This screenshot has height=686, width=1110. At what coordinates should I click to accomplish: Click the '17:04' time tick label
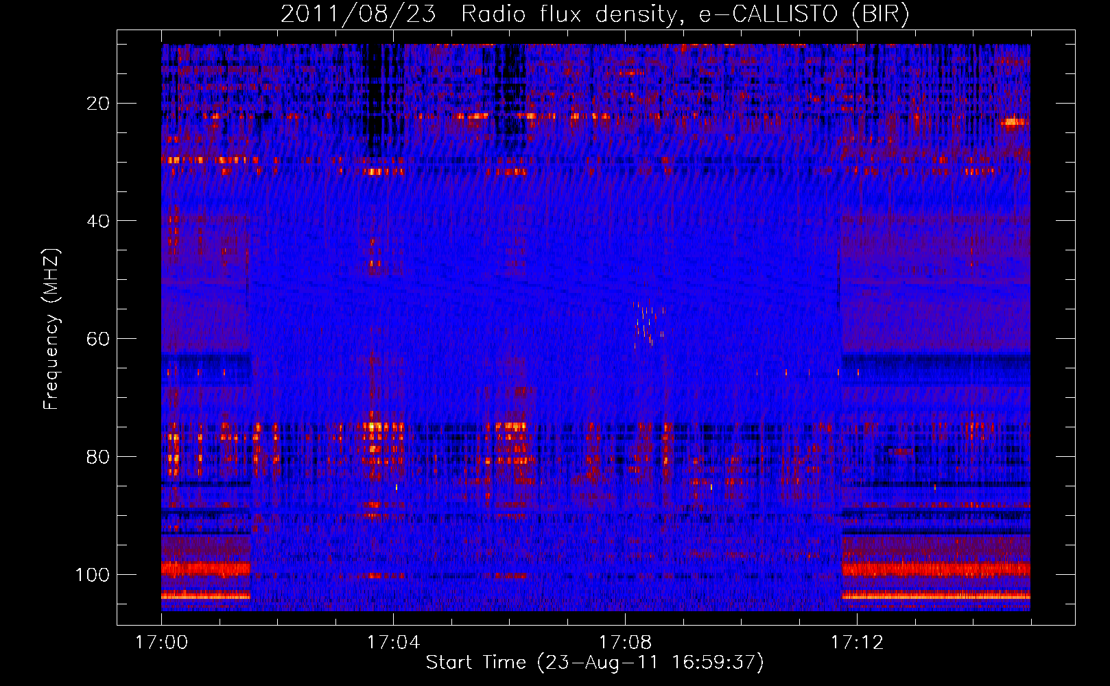[x=393, y=642]
